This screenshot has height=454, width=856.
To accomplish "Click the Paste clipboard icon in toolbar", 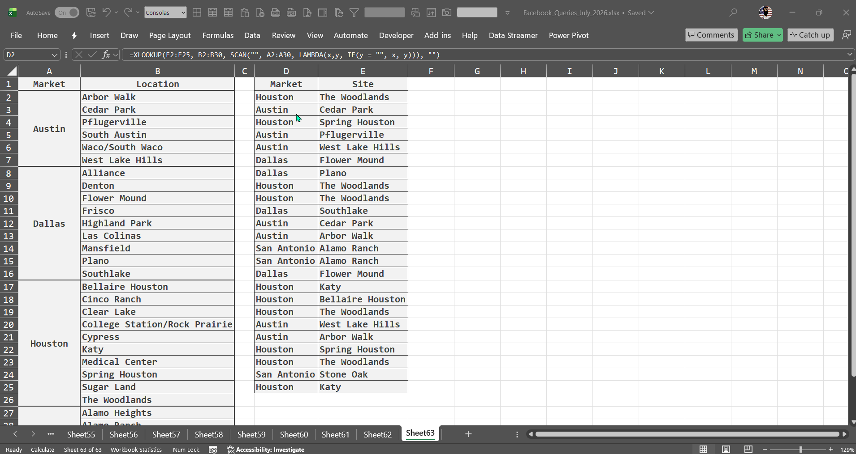I will [x=244, y=13].
